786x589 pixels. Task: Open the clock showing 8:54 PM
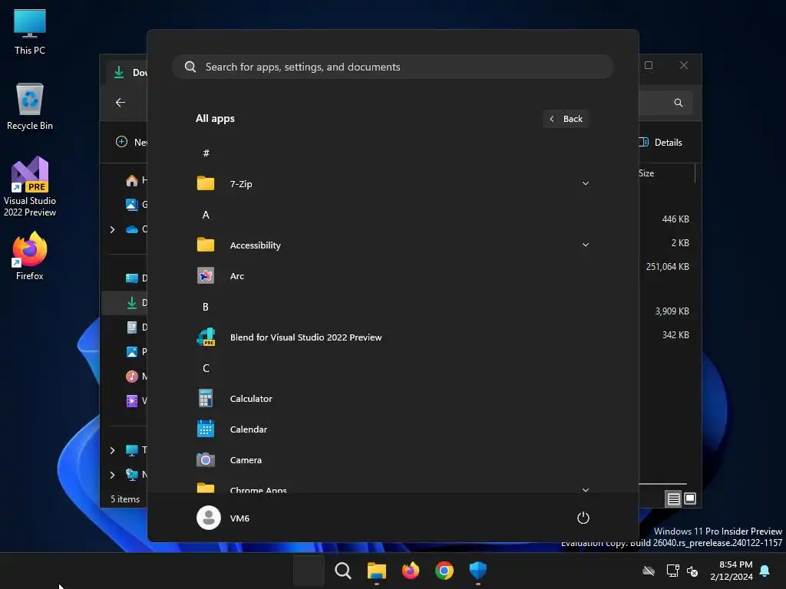tap(732, 571)
